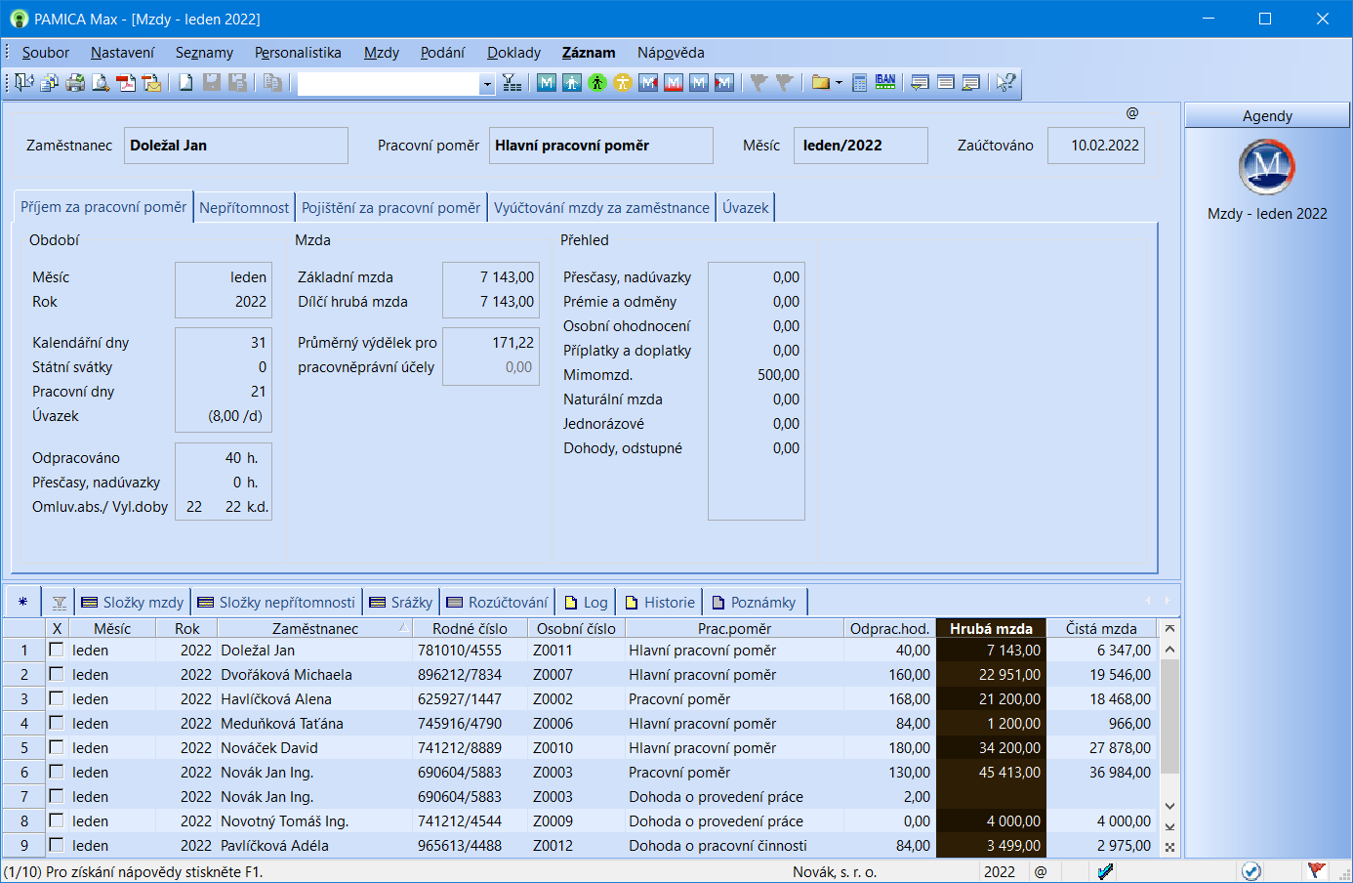
Task: Click the Základní mzda value field
Action: point(490,276)
